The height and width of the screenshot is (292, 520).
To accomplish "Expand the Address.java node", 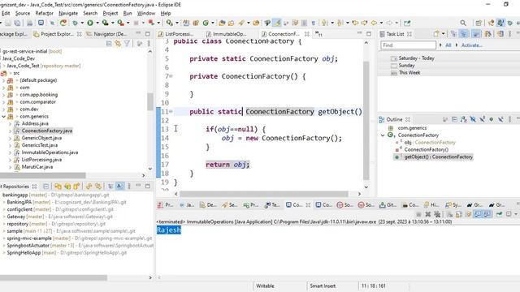I will pyautogui.click(x=10, y=124).
